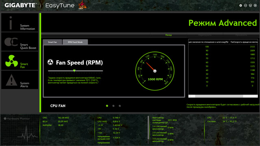Click the GIGABYTE logo
The width and height of the screenshot is (260, 146).
(20, 5)
